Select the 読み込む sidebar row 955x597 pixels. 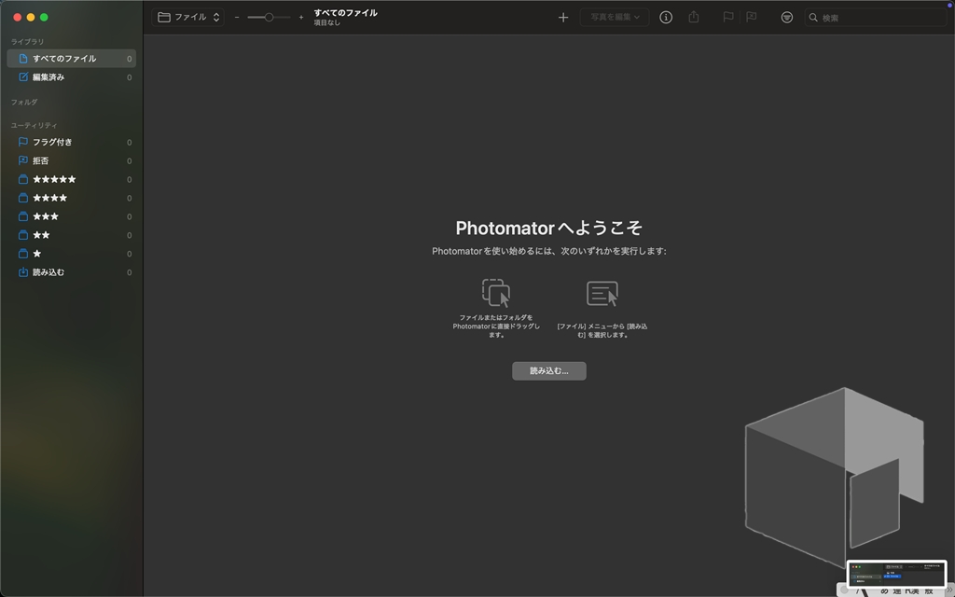click(71, 272)
